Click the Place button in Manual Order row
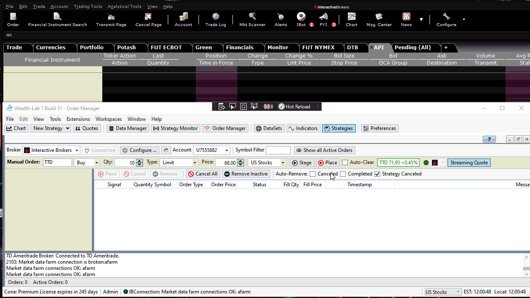This screenshot has height=298, width=530. coord(328,163)
